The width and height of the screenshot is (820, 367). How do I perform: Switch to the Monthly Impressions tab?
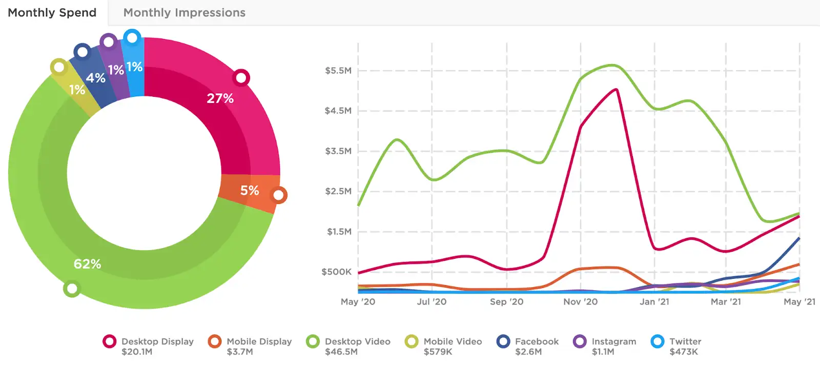[184, 13]
